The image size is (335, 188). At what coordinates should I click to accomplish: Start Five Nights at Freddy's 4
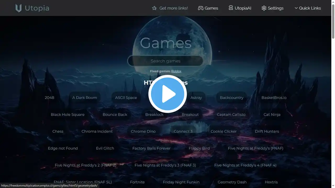coord(245,165)
